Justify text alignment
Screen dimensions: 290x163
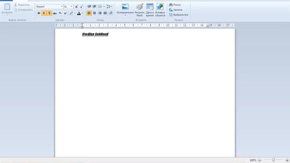coord(105,13)
